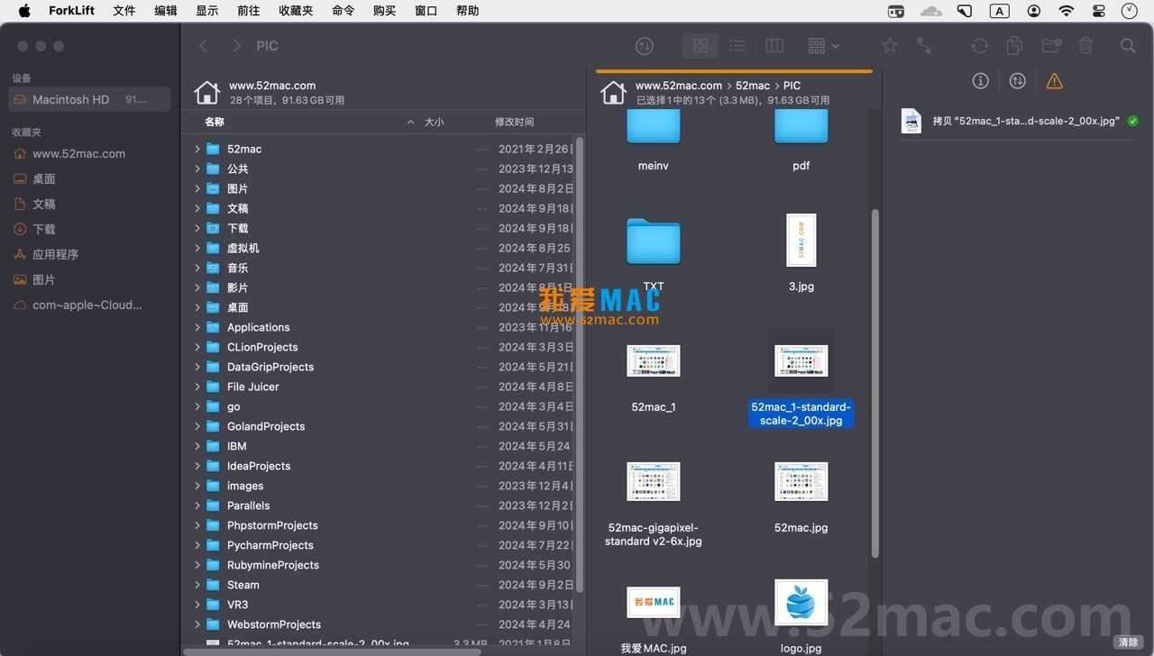Open the 文件 menu
1154x656 pixels.
pyautogui.click(x=124, y=11)
